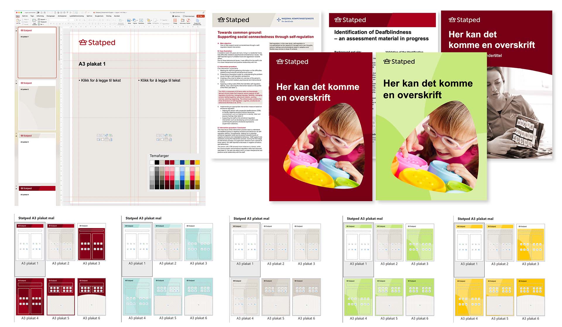Click Create PDF and share link
Image resolution: width=562 pixels, height=327 pixels.
tap(197, 20)
